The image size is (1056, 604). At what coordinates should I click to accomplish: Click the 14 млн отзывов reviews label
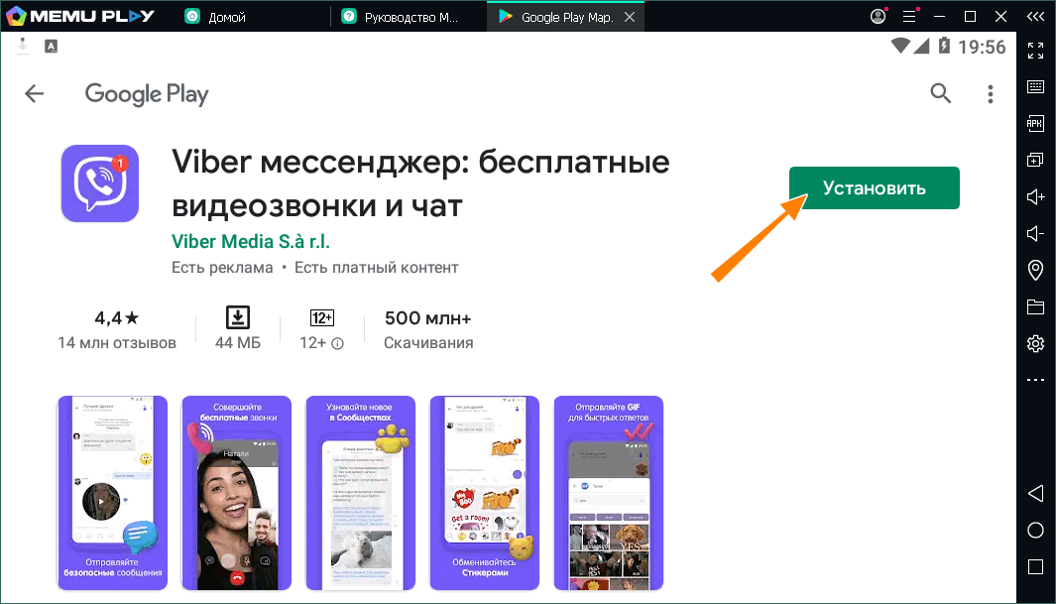(x=117, y=343)
